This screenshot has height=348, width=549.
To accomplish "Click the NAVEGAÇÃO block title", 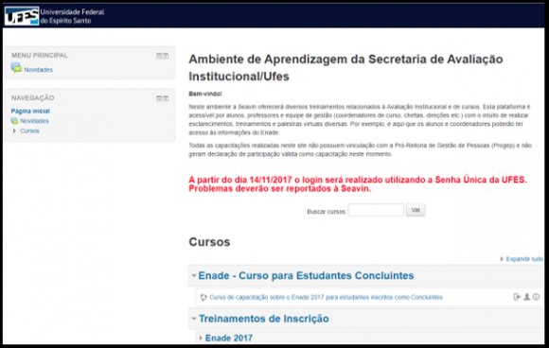I will (x=32, y=98).
